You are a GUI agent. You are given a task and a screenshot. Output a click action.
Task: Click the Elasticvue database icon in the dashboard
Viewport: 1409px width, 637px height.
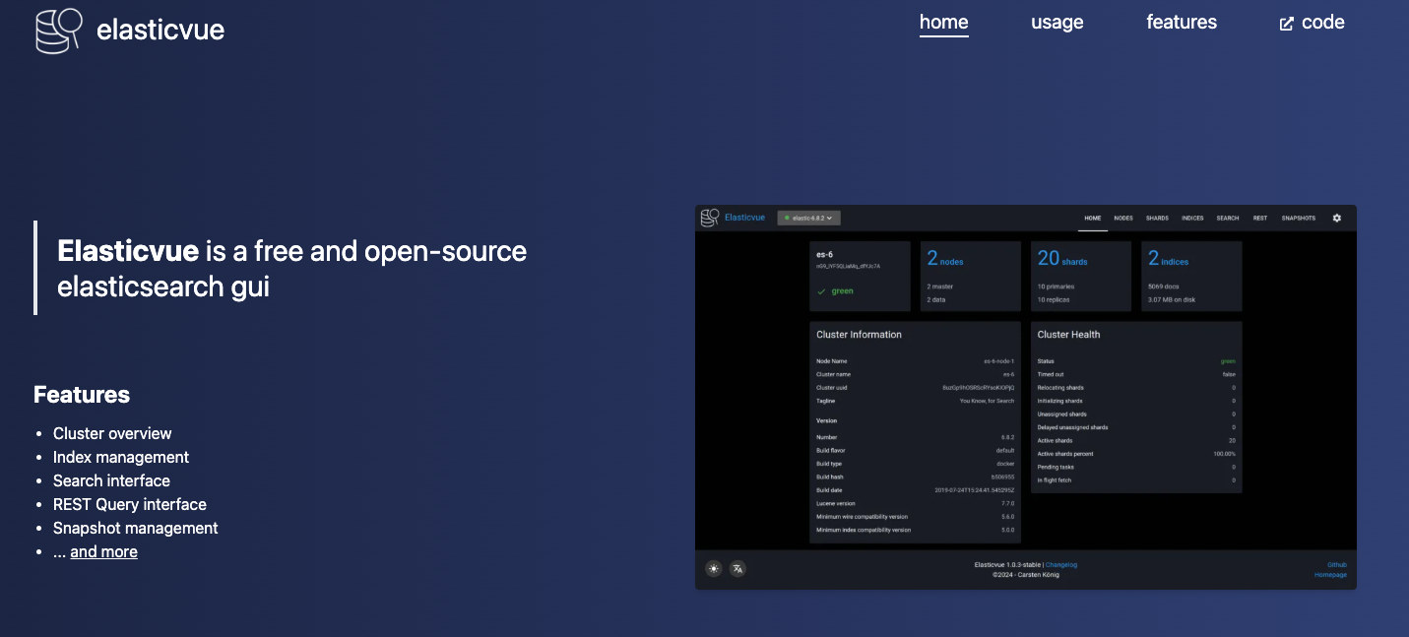pos(708,218)
